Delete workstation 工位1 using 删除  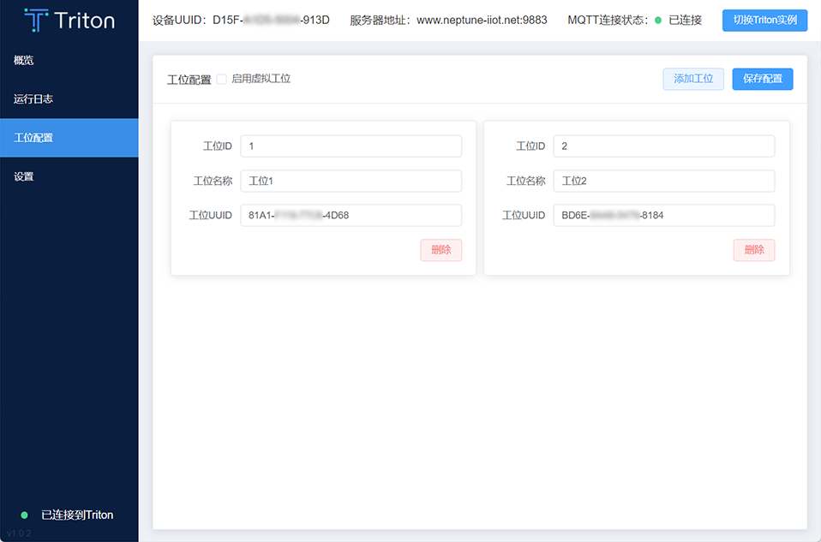pos(440,250)
